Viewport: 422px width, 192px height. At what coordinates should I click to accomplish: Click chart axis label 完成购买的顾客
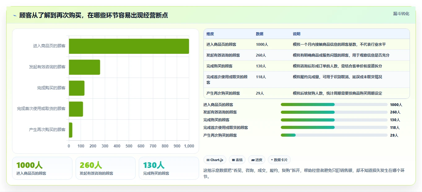pyautogui.click(x=51, y=88)
